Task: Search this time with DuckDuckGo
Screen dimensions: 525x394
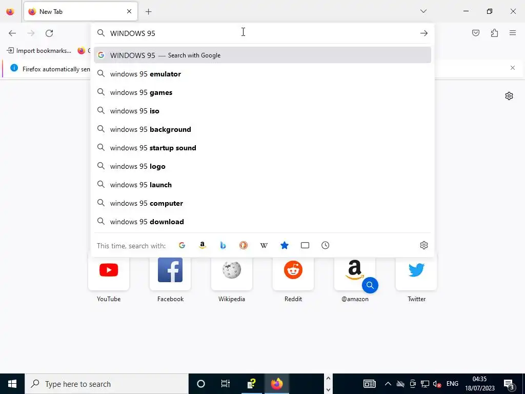Action: (x=244, y=245)
